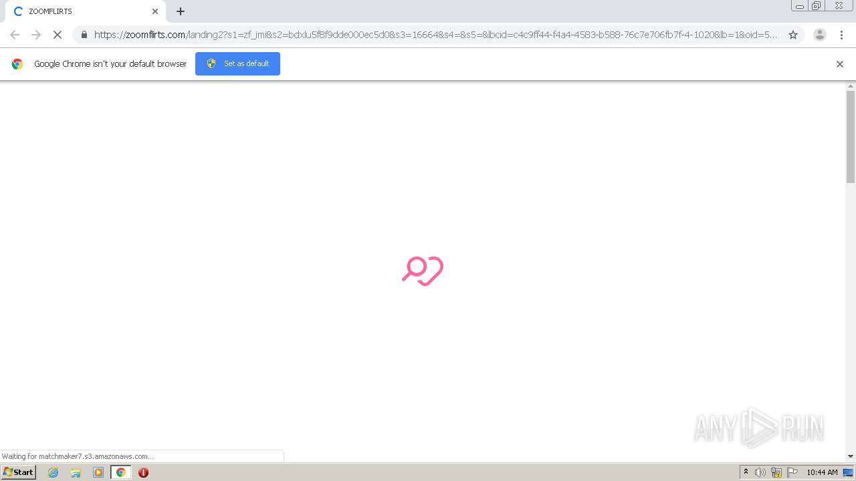Restore down the Chrome window
This screenshot has width=856, height=481.
coord(817,6)
